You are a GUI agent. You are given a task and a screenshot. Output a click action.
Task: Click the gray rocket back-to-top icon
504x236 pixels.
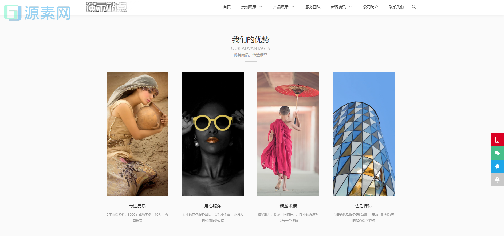point(497,180)
